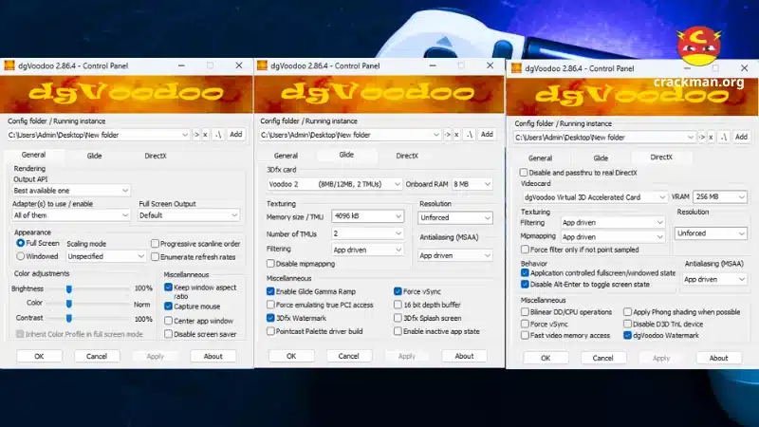Click the Add button in the middle window
Viewport: 759px width, 427px height.
tap(487, 135)
